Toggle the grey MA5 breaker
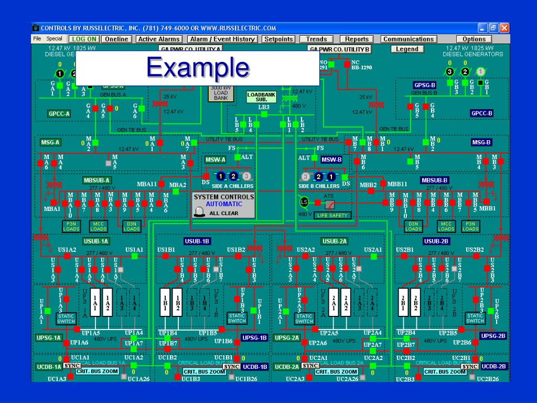The height and width of the screenshot is (403, 537). (108, 164)
